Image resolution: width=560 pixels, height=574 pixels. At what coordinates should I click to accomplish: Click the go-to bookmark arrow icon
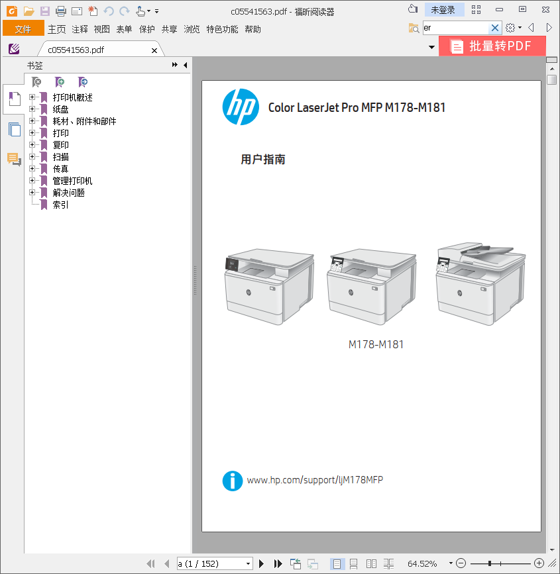(x=83, y=82)
